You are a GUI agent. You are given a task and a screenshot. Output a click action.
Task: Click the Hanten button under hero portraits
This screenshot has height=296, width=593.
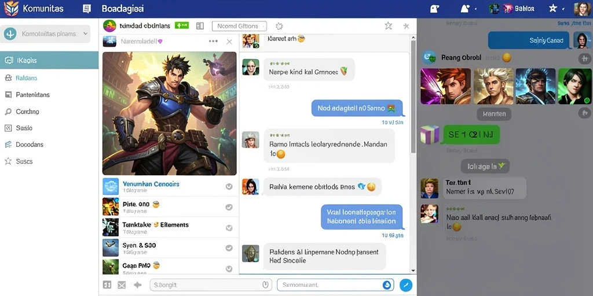pyautogui.click(x=494, y=114)
